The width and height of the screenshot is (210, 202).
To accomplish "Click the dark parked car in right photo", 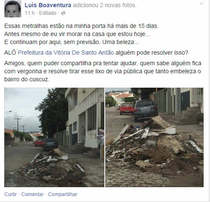I will point(146,110).
